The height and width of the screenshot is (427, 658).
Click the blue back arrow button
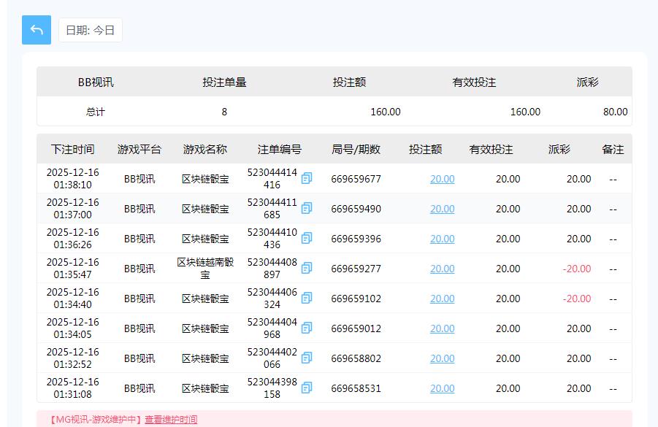[x=36, y=30]
